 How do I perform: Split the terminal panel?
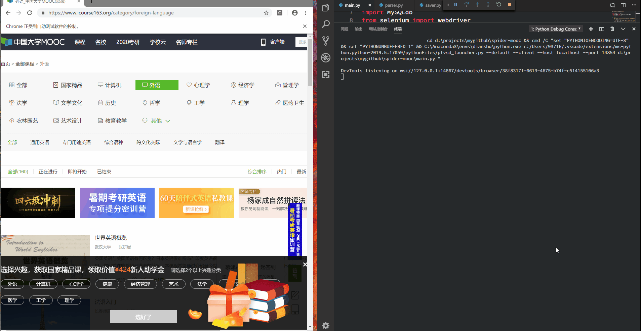[x=602, y=29]
